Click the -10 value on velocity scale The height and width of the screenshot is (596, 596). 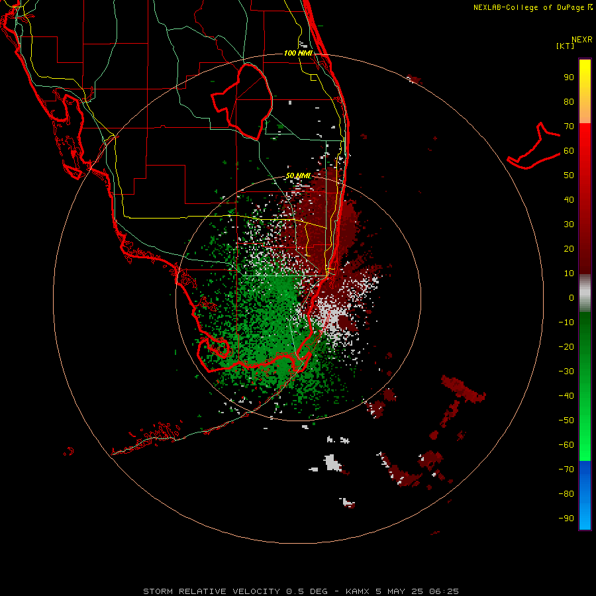click(x=566, y=323)
